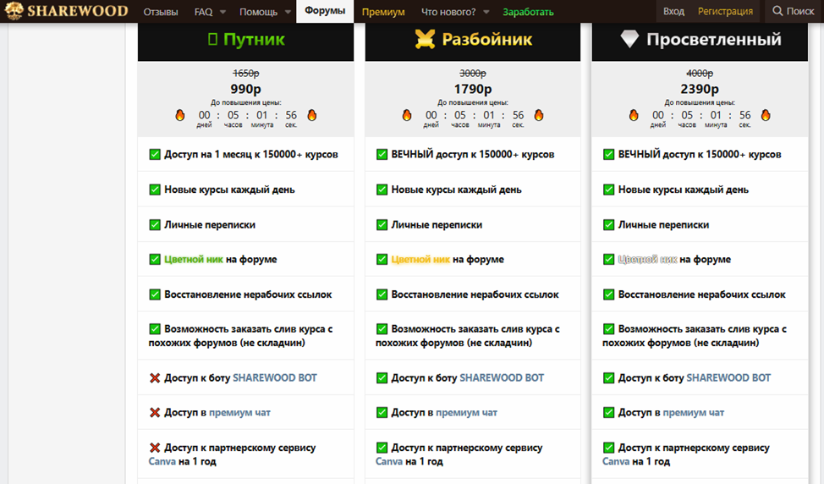The image size is (824, 484).
Task: Click the Регистрация link
Action: tap(725, 12)
